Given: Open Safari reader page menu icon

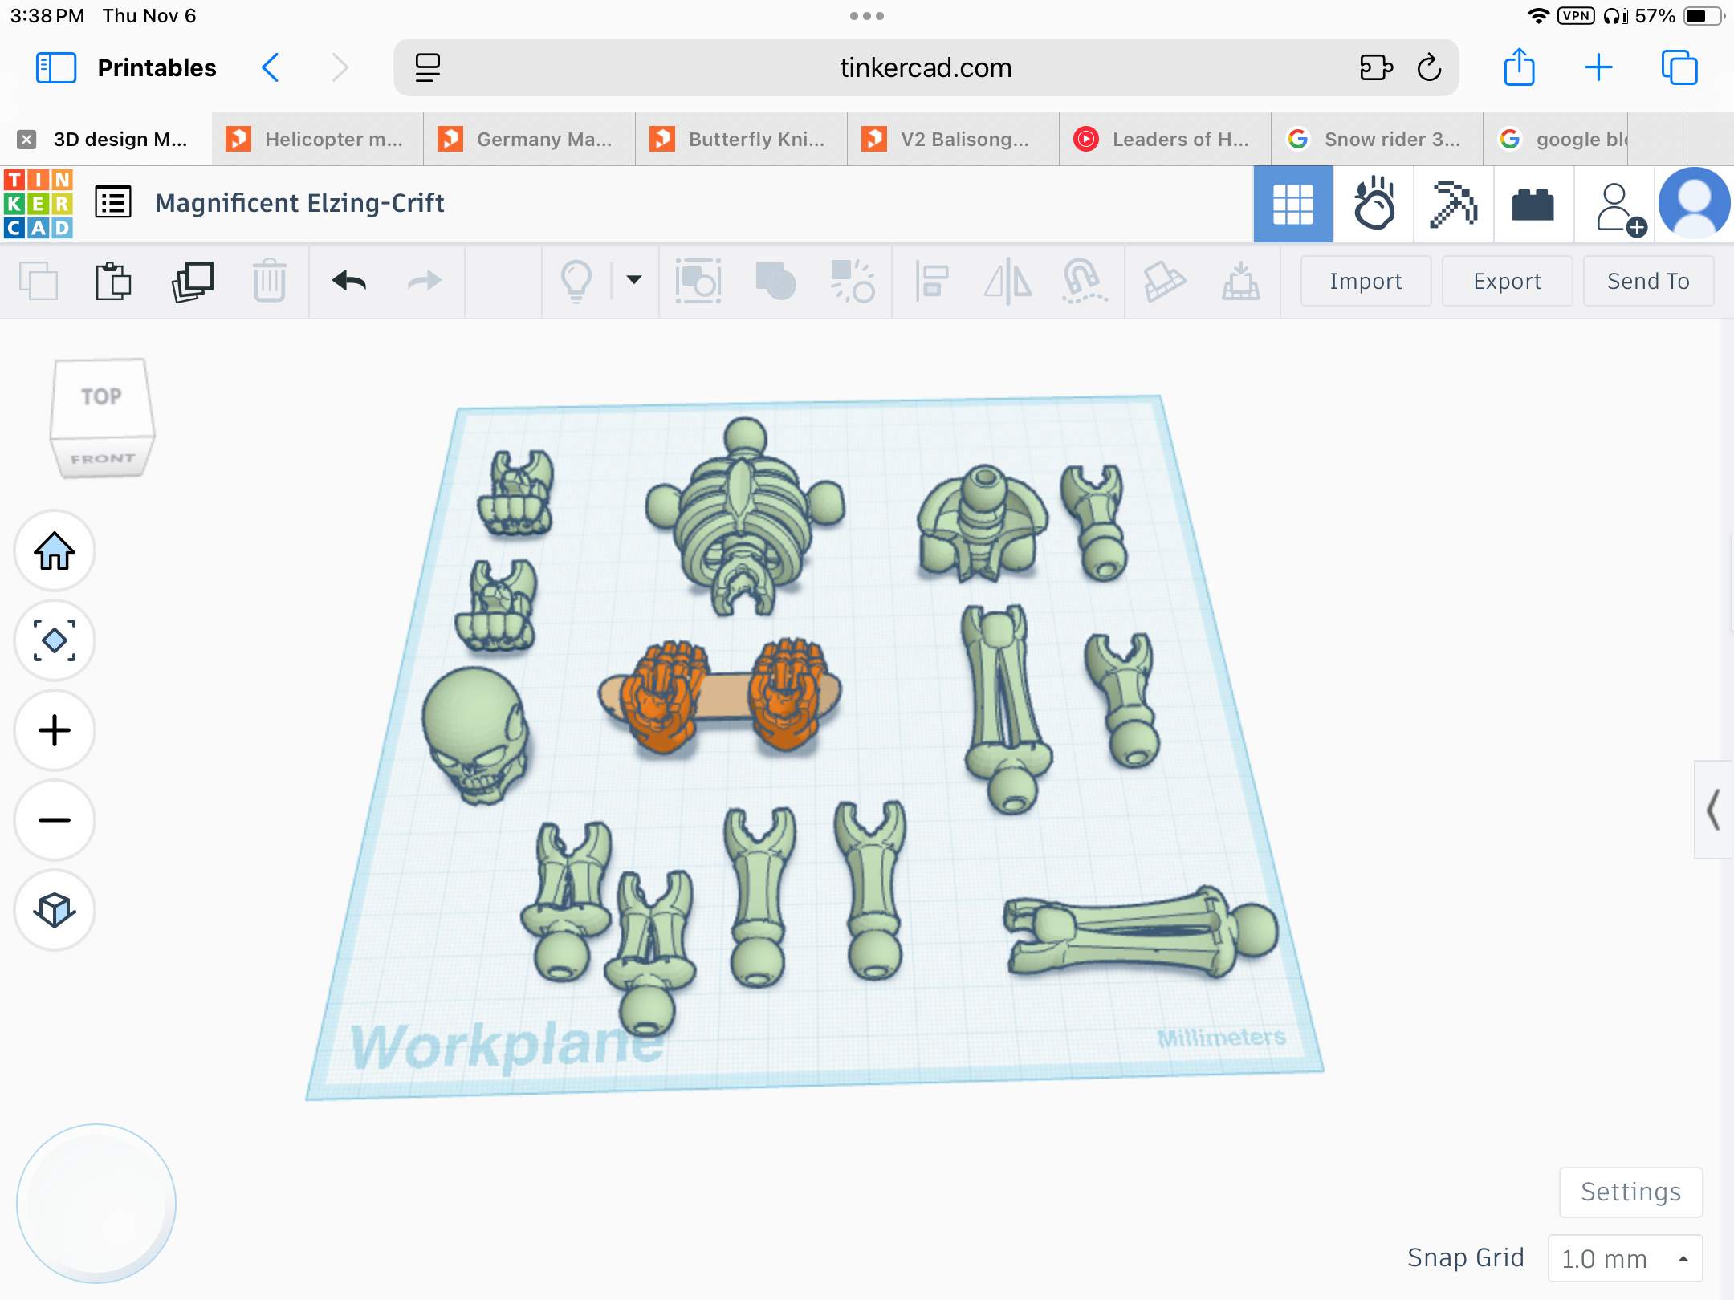Looking at the screenshot, I should (427, 67).
